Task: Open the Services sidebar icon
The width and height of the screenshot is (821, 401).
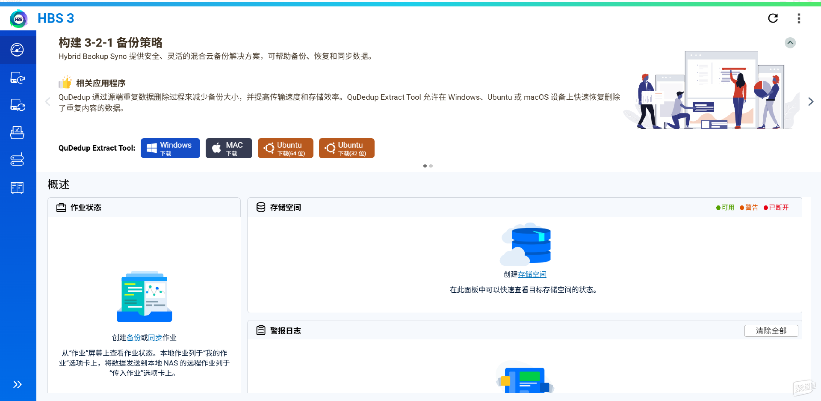Action: tap(18, 160)
